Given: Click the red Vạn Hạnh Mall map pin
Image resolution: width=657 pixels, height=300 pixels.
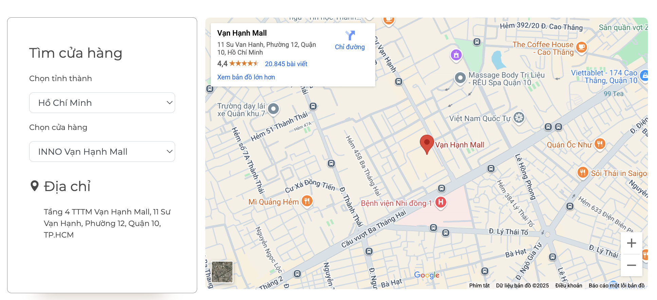Looking at the screenshot, I should point(427,144).
